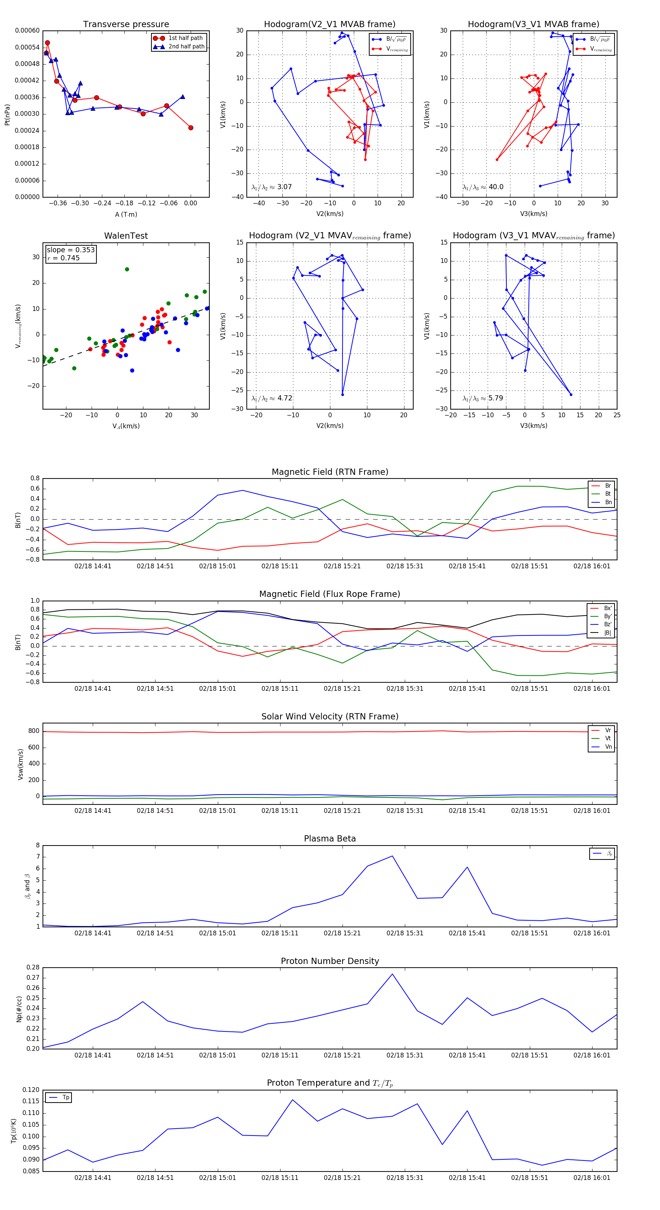Screen dimensions: 660x1210
Task: Click the "Proton Number Density" title
Action: (330, 961)
